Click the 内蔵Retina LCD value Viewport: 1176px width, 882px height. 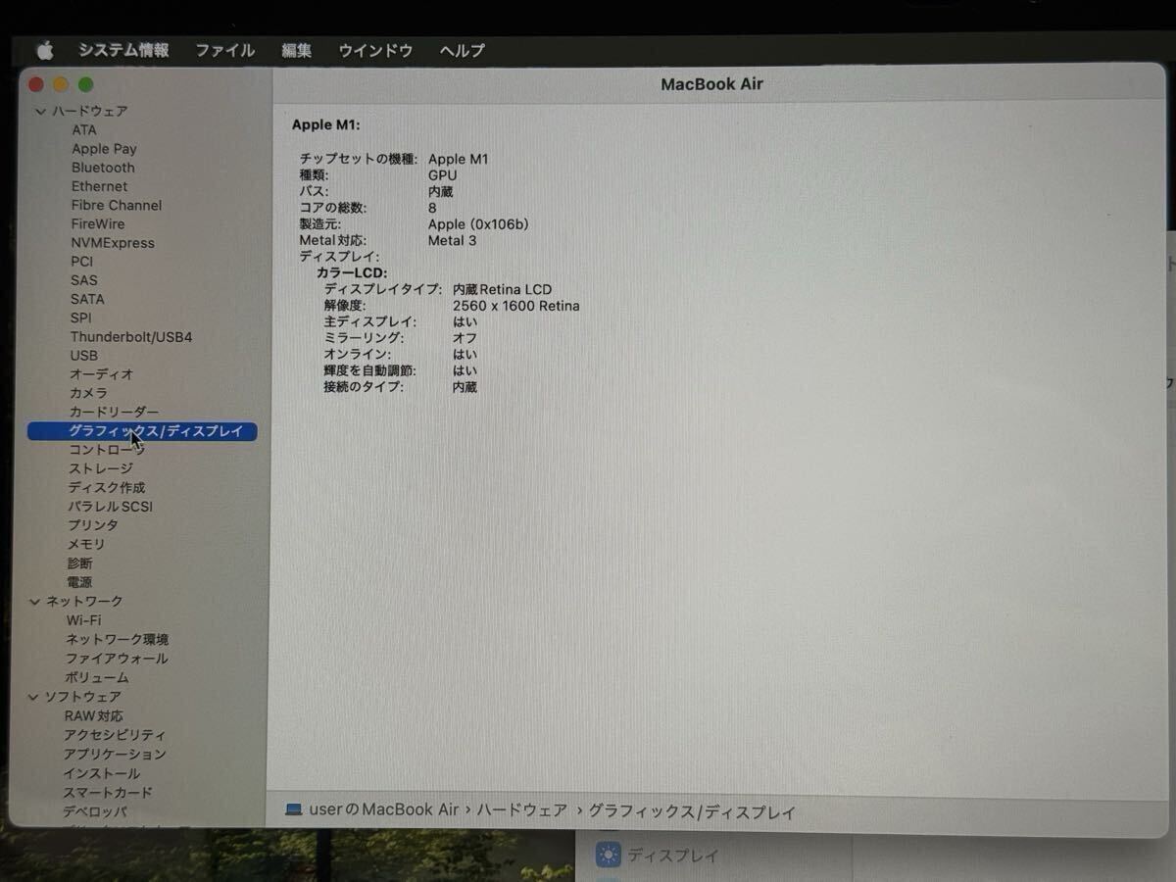coord(502,289)
